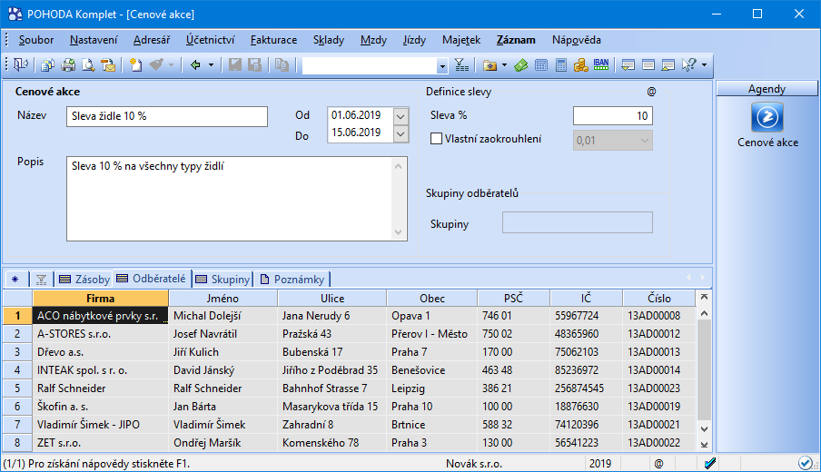Click the Sleva % value field
The width and height of the screenshot is (821, 472).
point(613,115)
